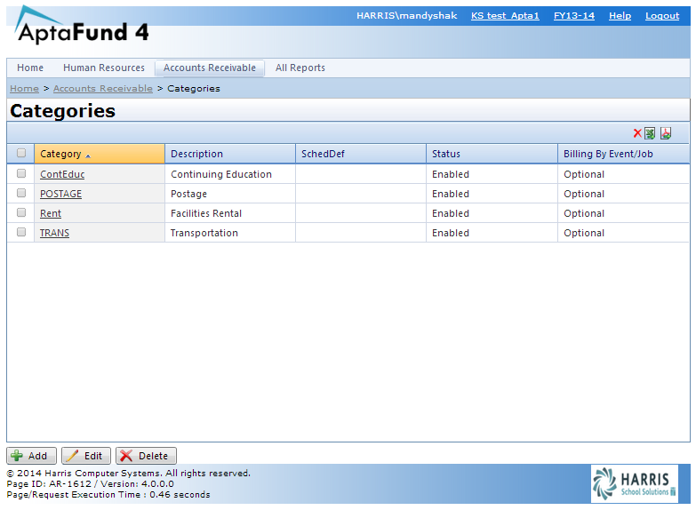The height and width of the screenshot is (510, 696).
Task: Toggle the select-all checkbox in header
Action: click(20, 153)
